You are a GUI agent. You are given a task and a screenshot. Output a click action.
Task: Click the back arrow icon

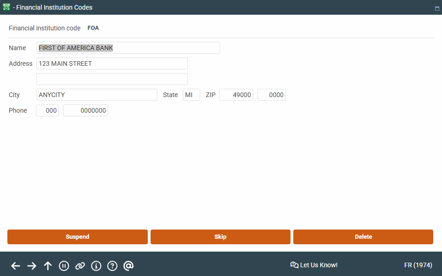(x=16, y=266)
